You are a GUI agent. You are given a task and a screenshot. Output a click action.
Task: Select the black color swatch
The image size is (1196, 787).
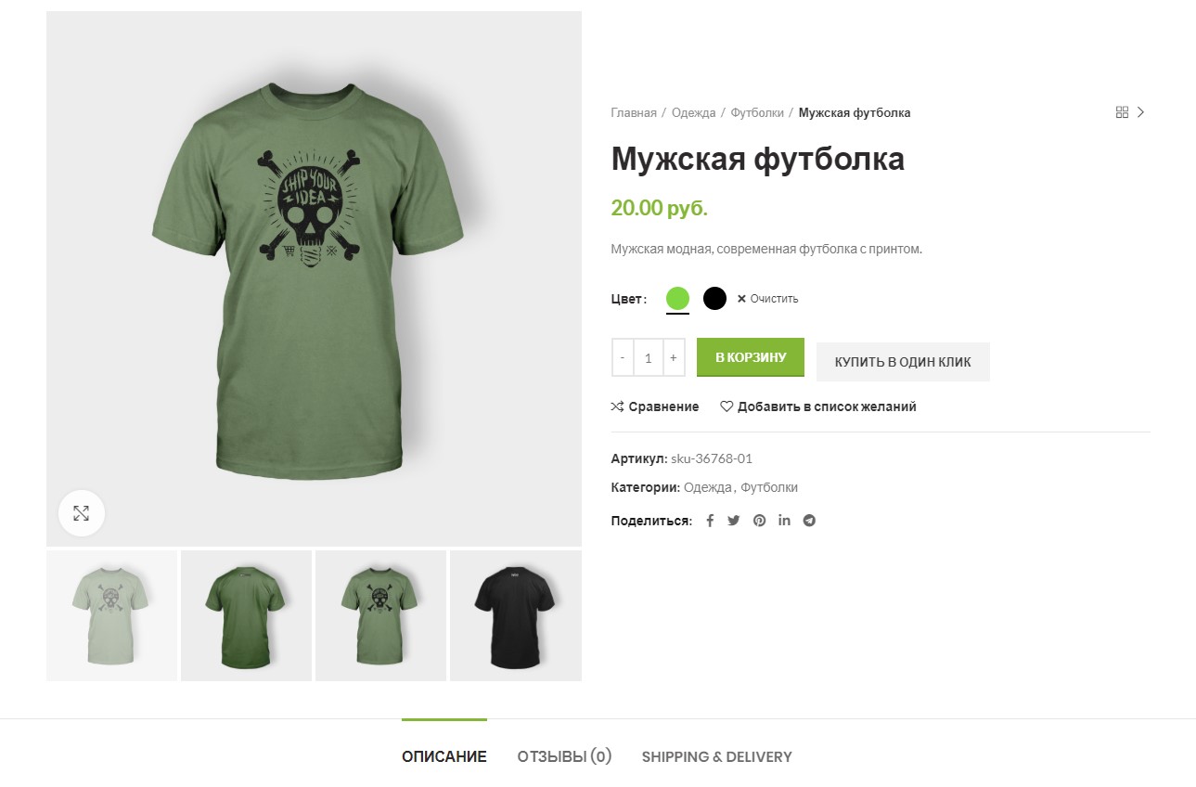714,299
